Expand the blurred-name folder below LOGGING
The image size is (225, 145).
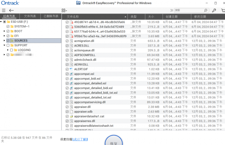point(4,55)
